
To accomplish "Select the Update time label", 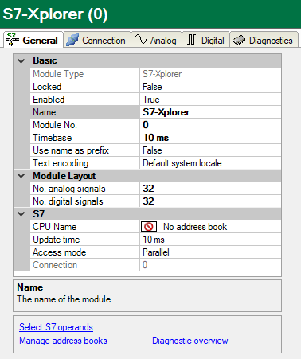I will coord(57,240).
